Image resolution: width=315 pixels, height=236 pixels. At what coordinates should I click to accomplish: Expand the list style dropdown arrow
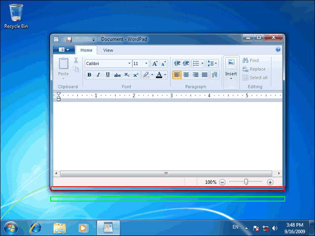click(202, 63)
